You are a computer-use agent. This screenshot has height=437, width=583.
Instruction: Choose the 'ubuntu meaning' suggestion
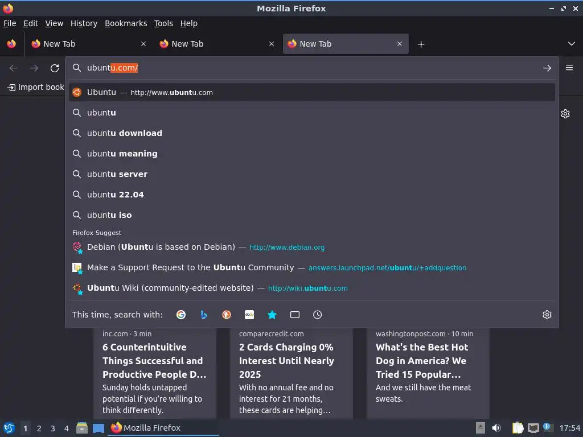coord(311,154)
